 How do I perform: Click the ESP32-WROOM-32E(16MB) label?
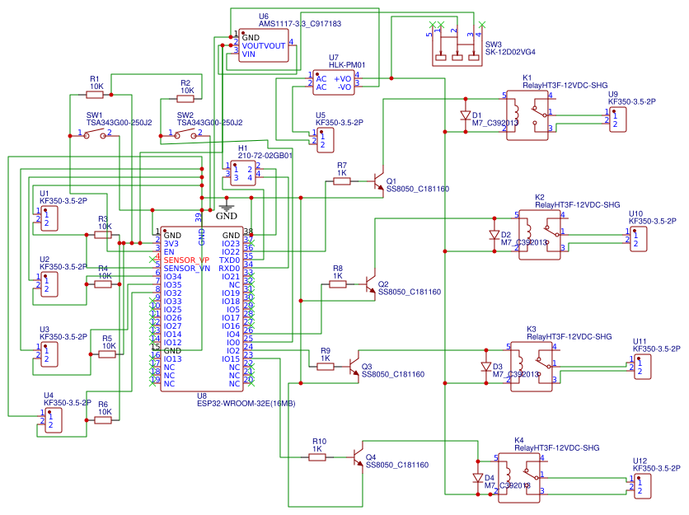point(246,404)
